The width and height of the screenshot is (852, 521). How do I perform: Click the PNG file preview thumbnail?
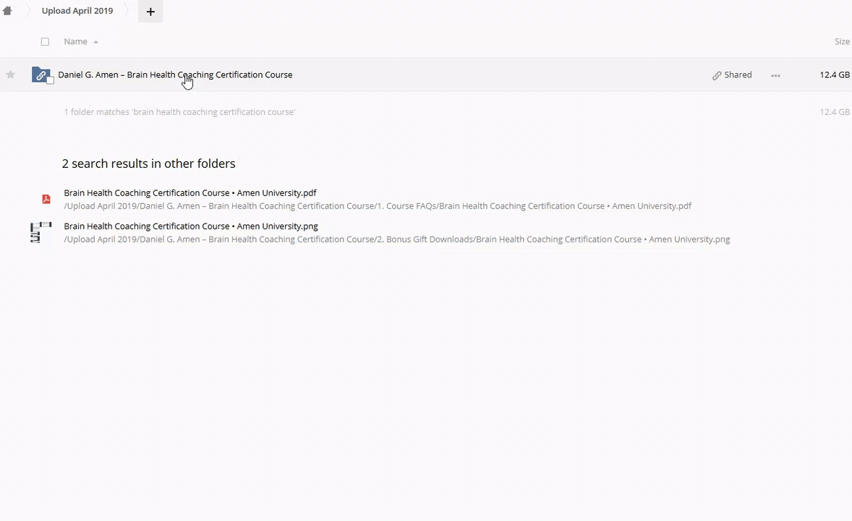tap(41, 232)
